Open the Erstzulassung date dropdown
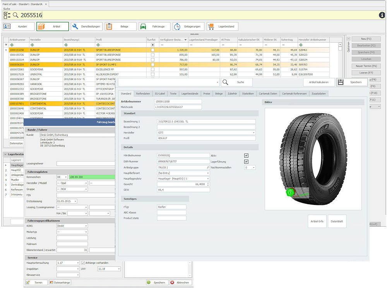This screenshot has width=387, height=290. click(x=75, y=201)
